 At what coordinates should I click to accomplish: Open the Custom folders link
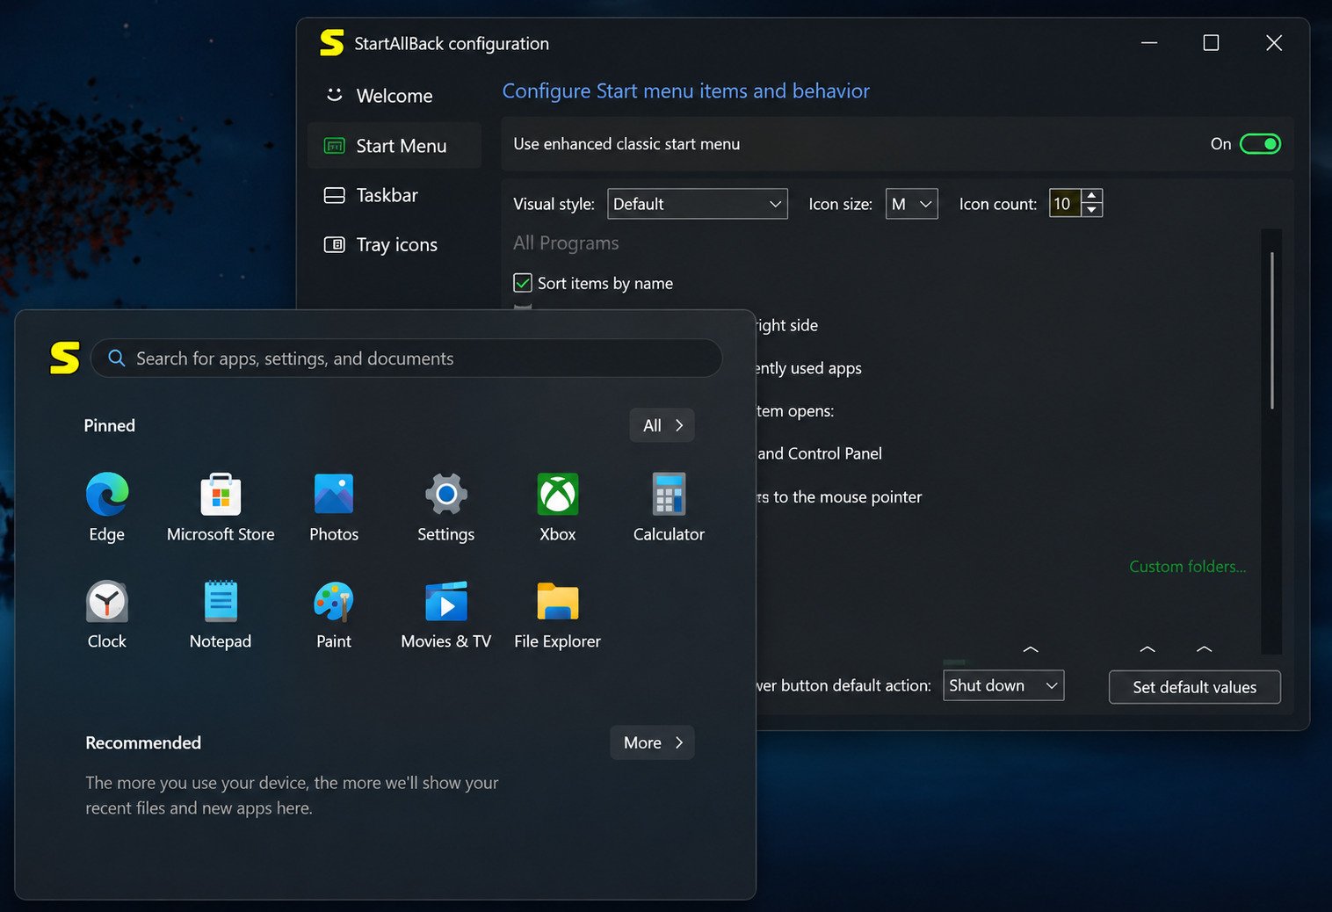(x=1187, y=567)
